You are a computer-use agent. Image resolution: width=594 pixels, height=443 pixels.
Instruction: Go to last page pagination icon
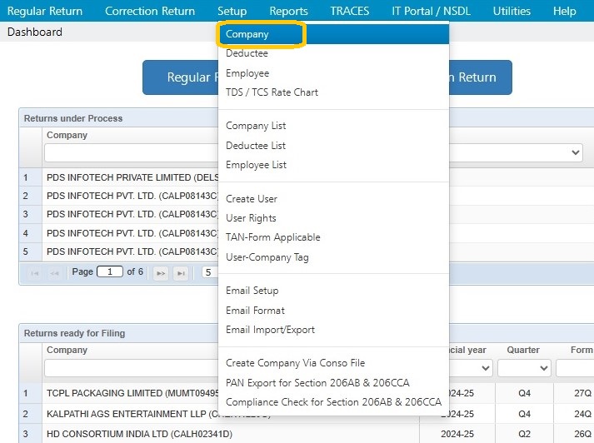[181, 273]
